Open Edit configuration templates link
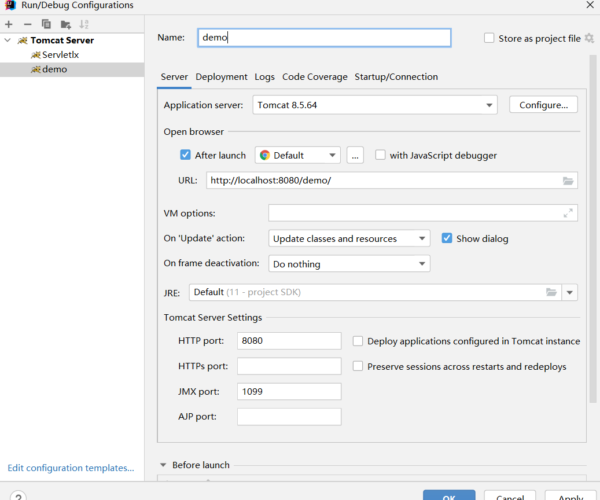 71,468
